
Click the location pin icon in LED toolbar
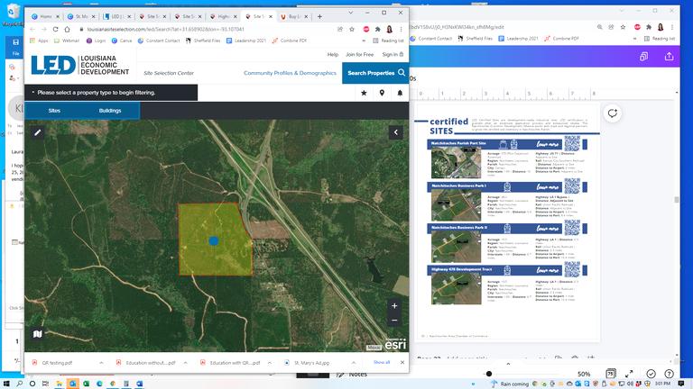pos(382,93)
